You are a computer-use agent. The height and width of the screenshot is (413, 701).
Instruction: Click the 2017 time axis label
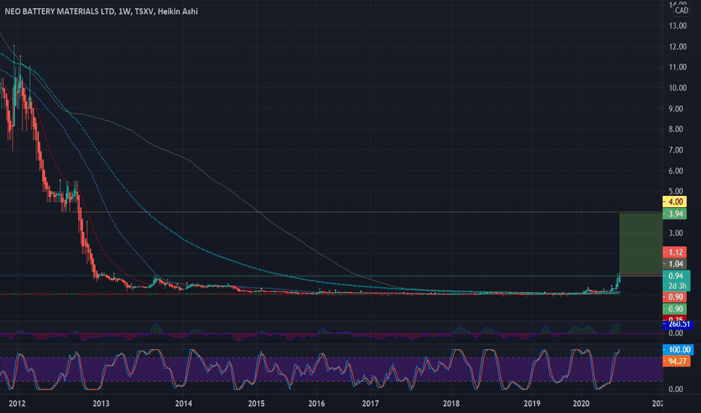click(370, 404)
